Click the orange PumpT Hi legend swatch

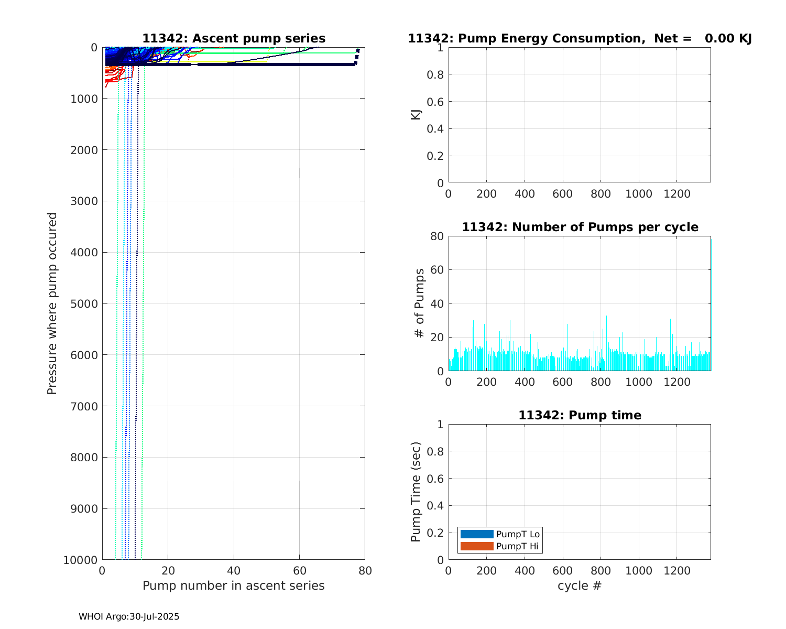477,546
